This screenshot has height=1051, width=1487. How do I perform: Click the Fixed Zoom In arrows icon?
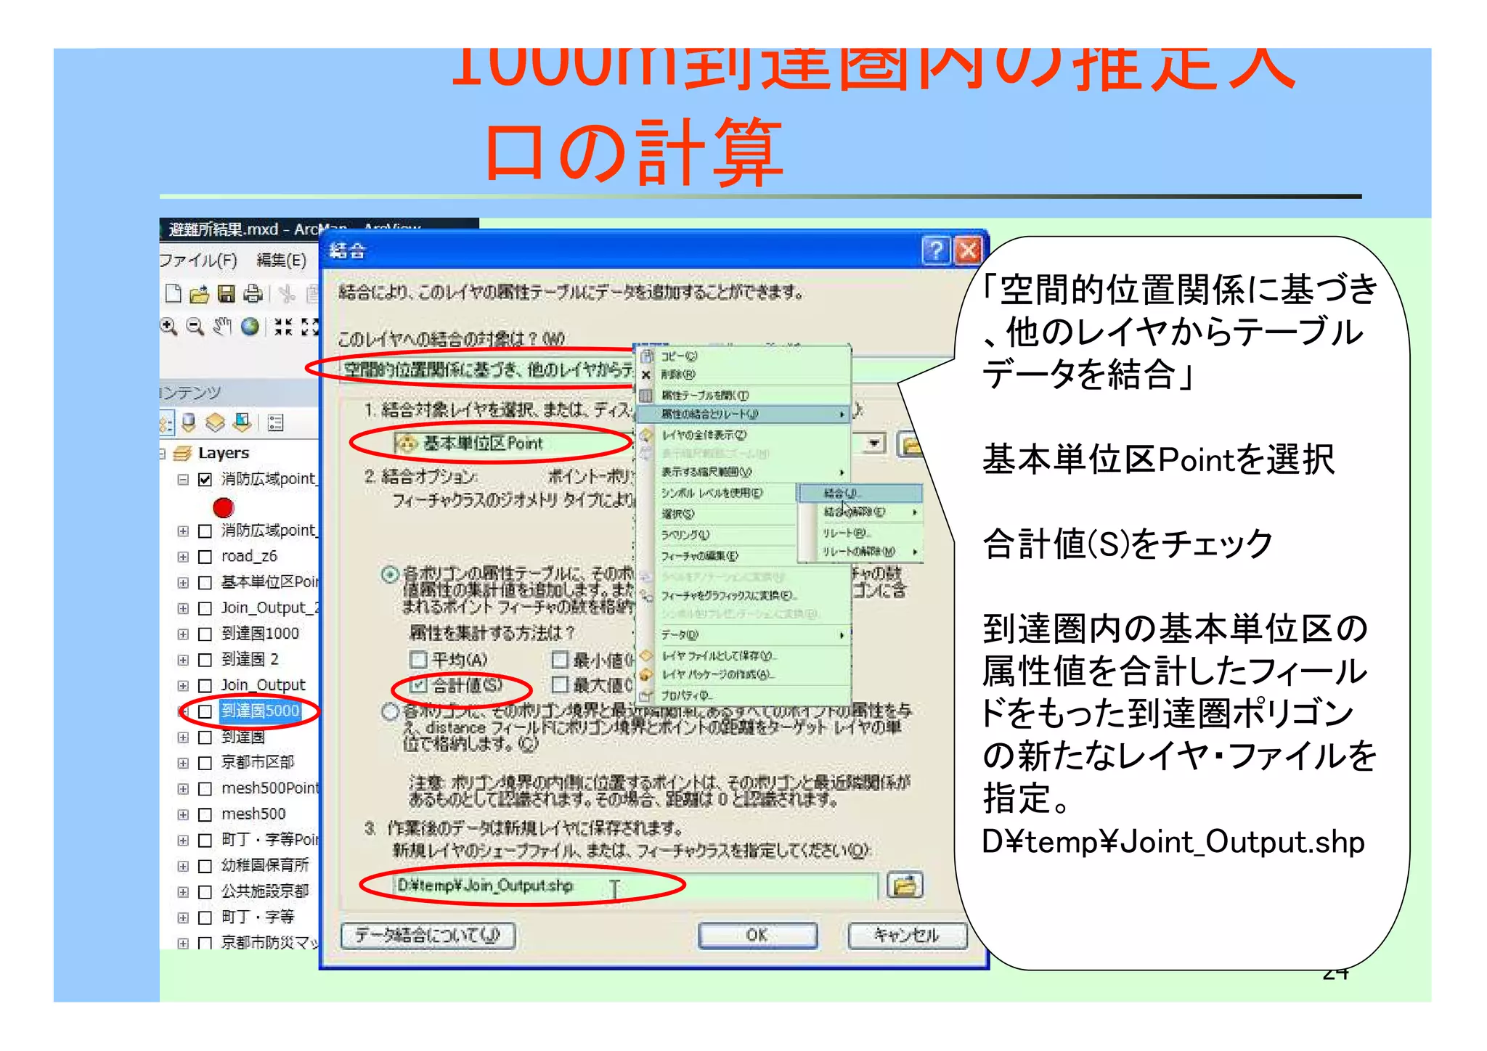click(283, 327)
